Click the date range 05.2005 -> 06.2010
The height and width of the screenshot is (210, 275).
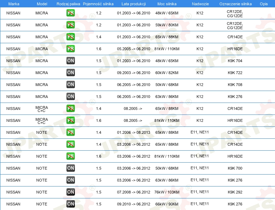134,49
